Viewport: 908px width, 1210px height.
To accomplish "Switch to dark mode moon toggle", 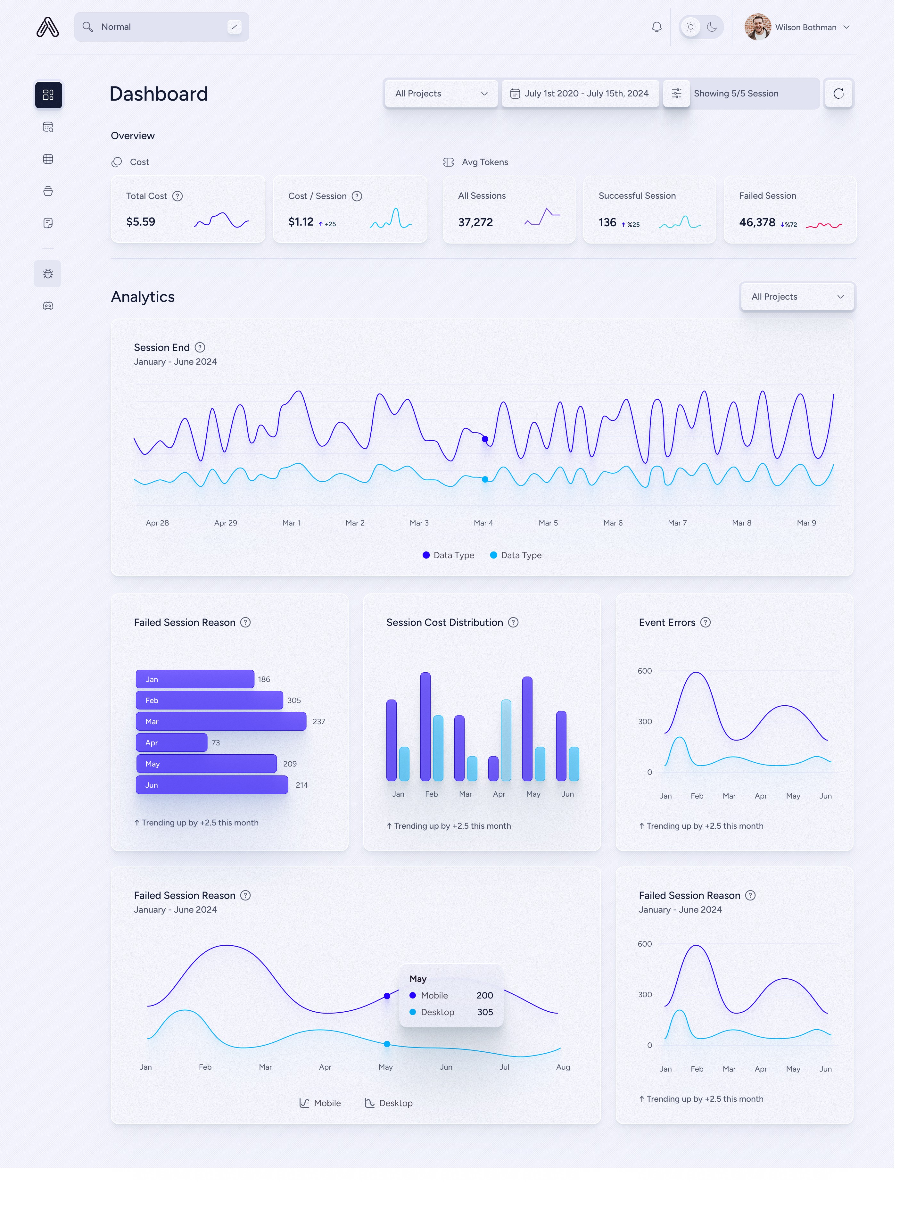I will click(x=712, y=27).
